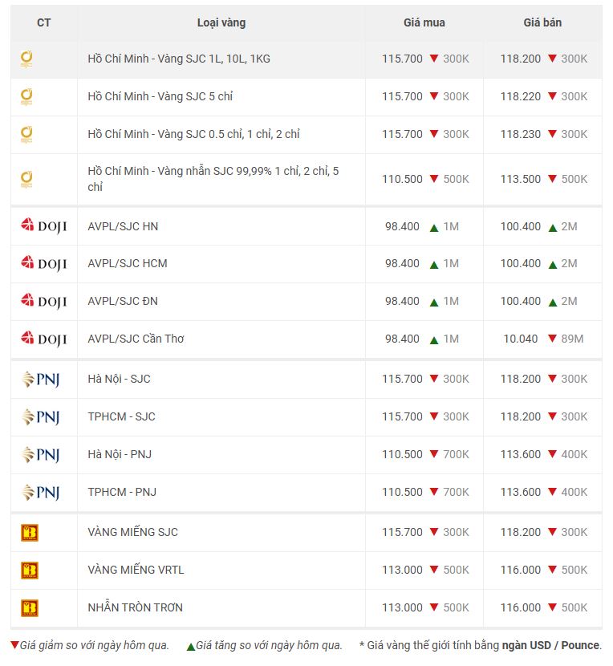Viewport: 613px width, 666px height.
Task: Click the CT column header
Action: 44,22
